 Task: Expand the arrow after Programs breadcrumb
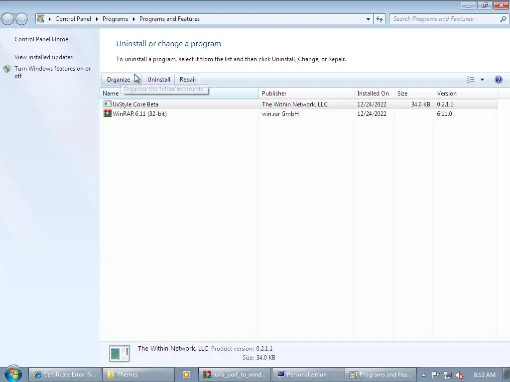click(133, 19)
